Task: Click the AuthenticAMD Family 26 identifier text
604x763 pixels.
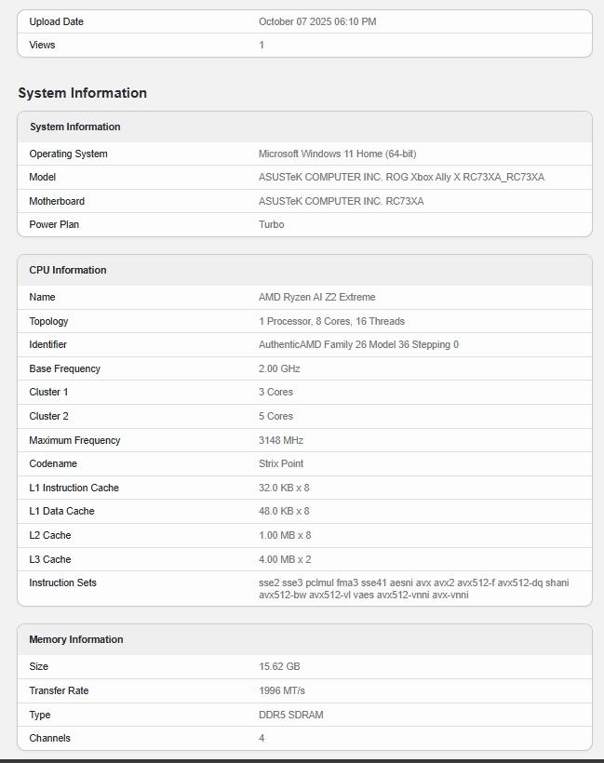Action: click(358, 344)
